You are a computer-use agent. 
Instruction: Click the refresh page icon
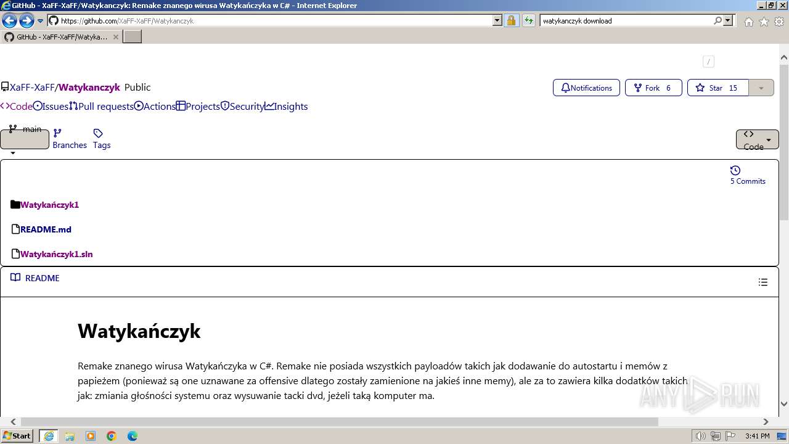[x=528, y=20]
